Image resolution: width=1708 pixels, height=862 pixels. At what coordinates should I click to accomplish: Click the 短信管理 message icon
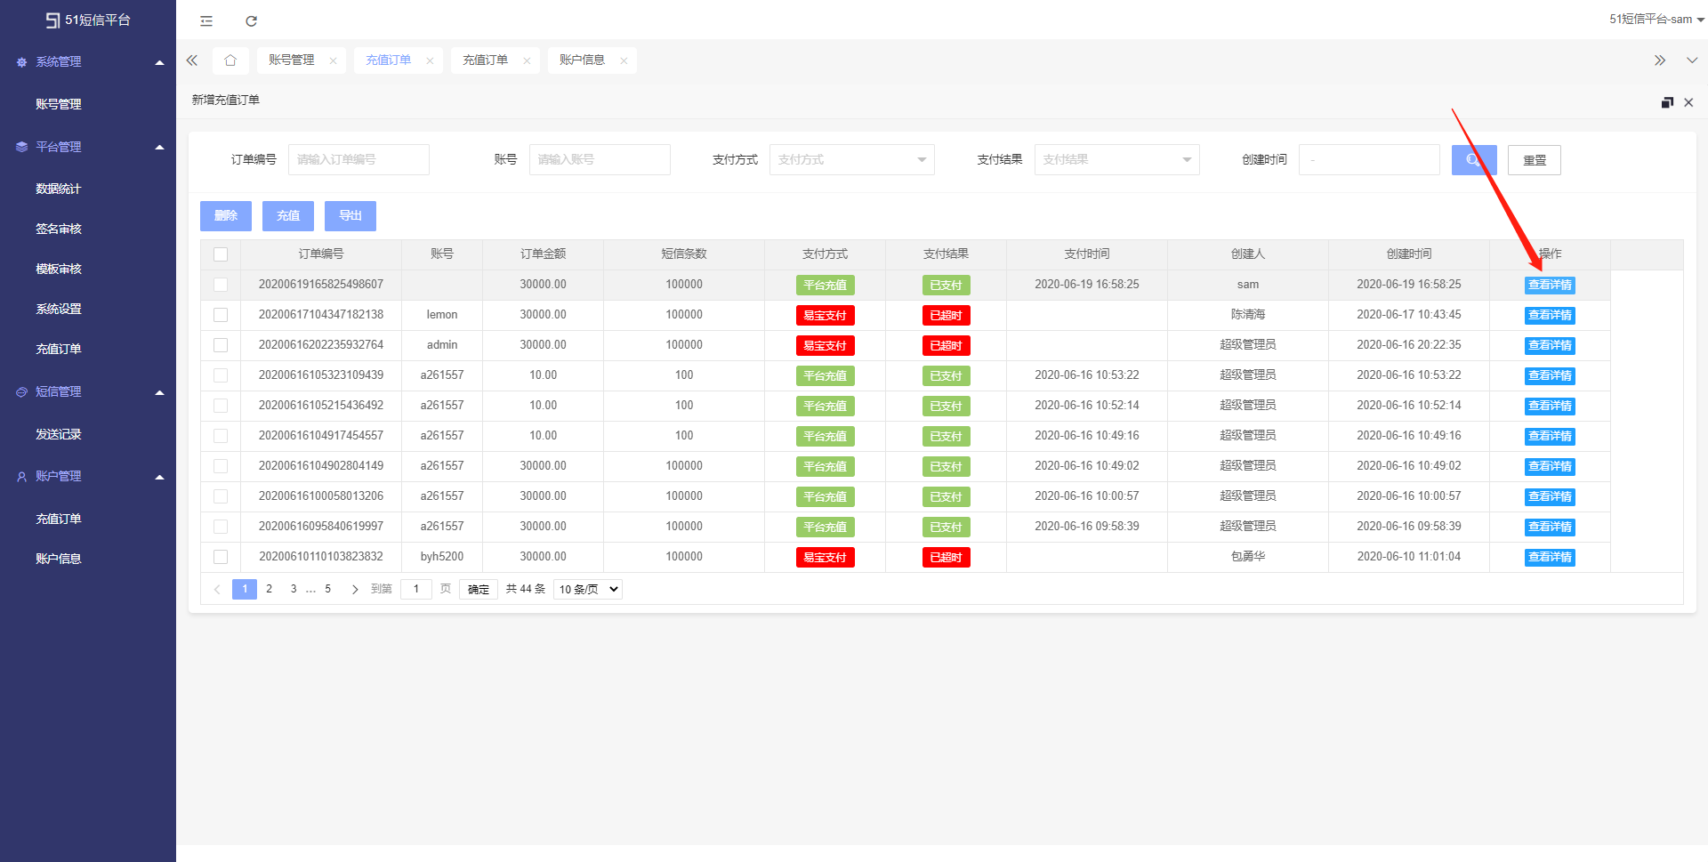pyautogui.click(x=21, y=391)
